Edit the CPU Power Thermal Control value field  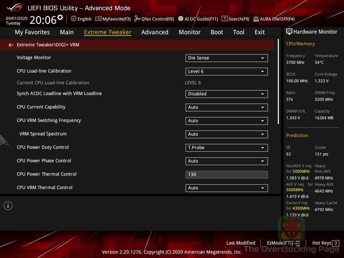pos(226,174)
